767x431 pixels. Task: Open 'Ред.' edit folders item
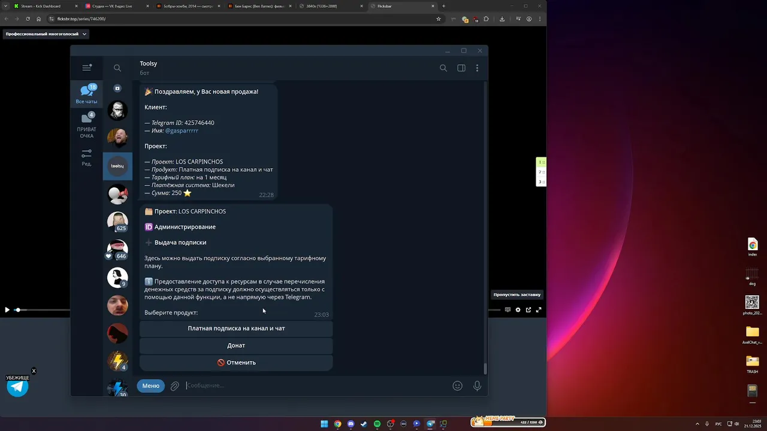click(x=86, y=158)
